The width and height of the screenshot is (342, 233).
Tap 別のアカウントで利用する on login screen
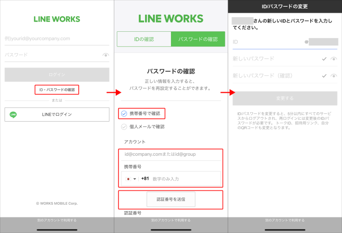point(57,220)
